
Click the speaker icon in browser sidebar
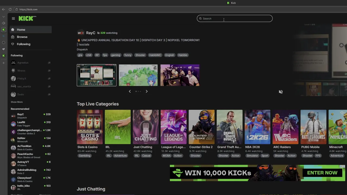(x=4, y=23)
